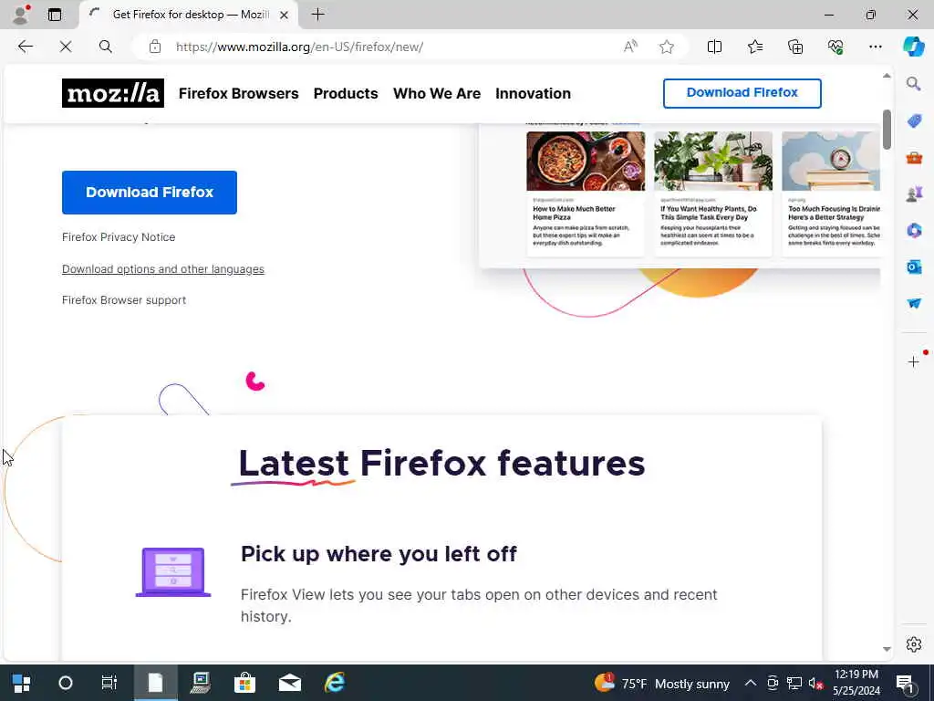The height and width of the screenshot is (701, 934).
Task: Click the search magnifier in toolbar
Action: tap(106, 47)
